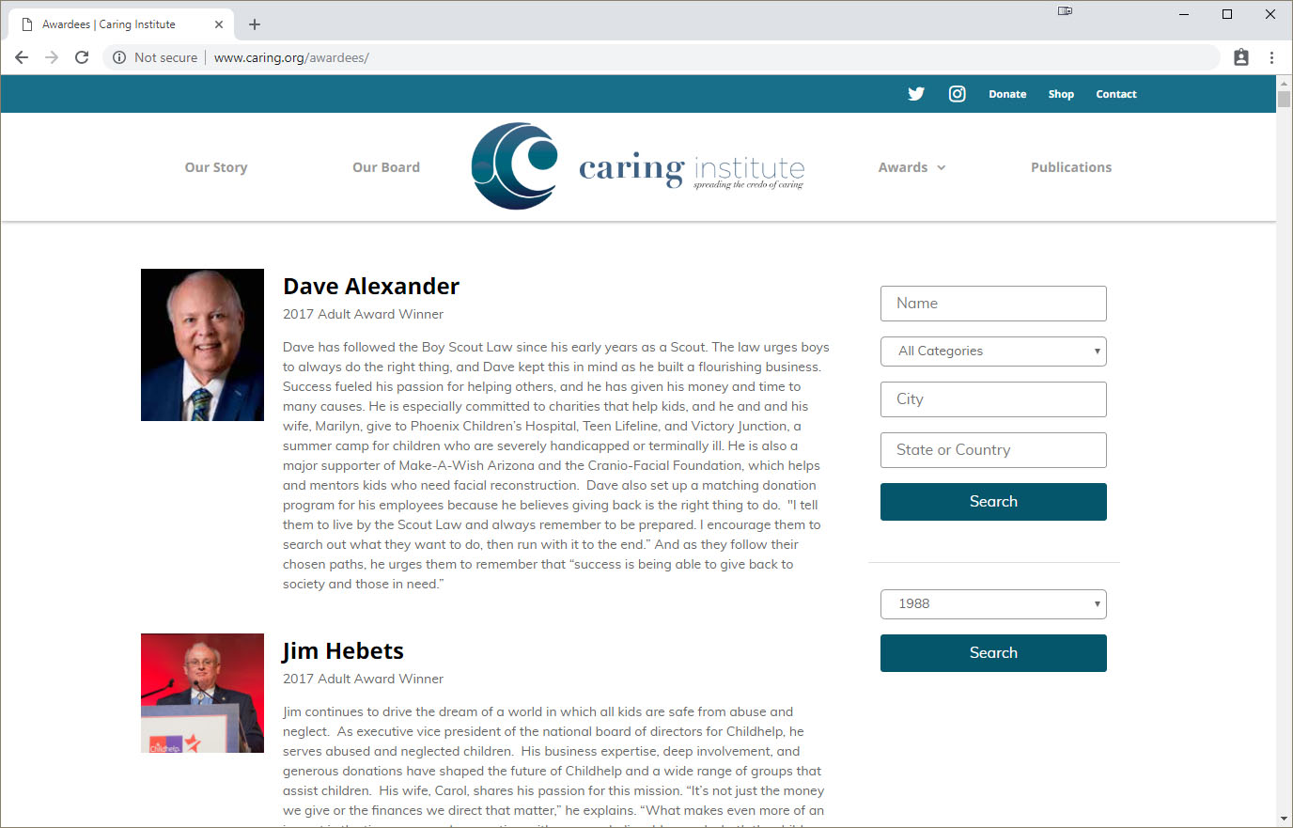The image size is (1293, 828).
Task: Open the Instagram icon link
Action: pyautogui.click(x=957, y=94)
